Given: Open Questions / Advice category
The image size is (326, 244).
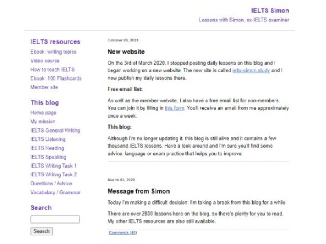Looking at the screenshot, I should pos(51,184).
